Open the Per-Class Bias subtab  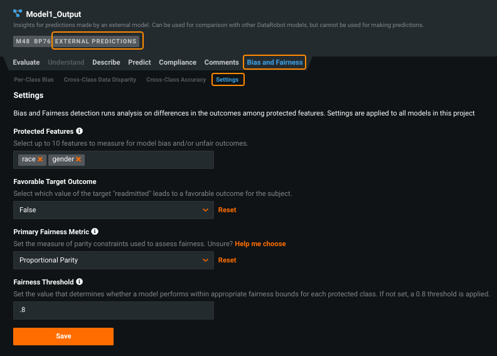click(34, 80)
